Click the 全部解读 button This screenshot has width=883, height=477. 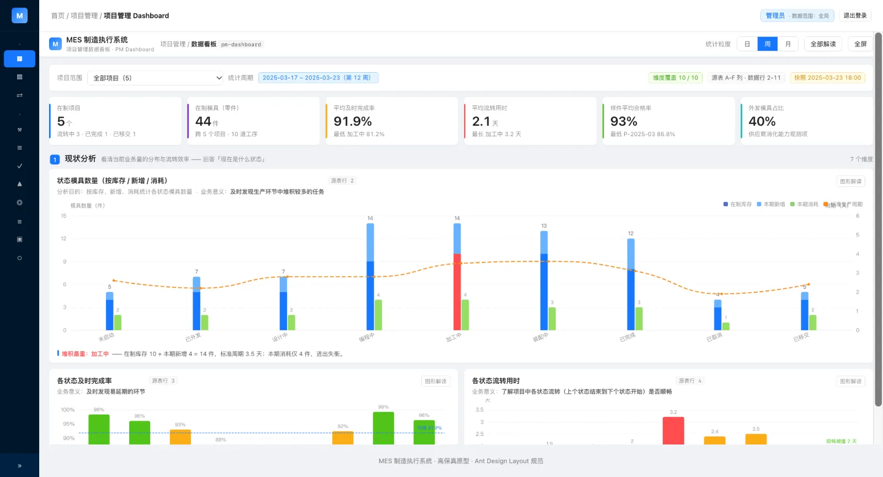click(x=823, y=44)
